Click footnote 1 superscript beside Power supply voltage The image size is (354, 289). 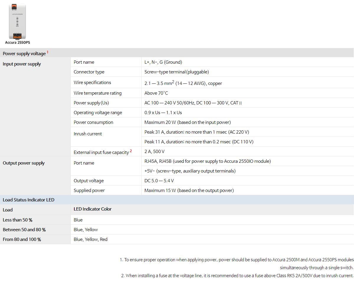point(47,52)
